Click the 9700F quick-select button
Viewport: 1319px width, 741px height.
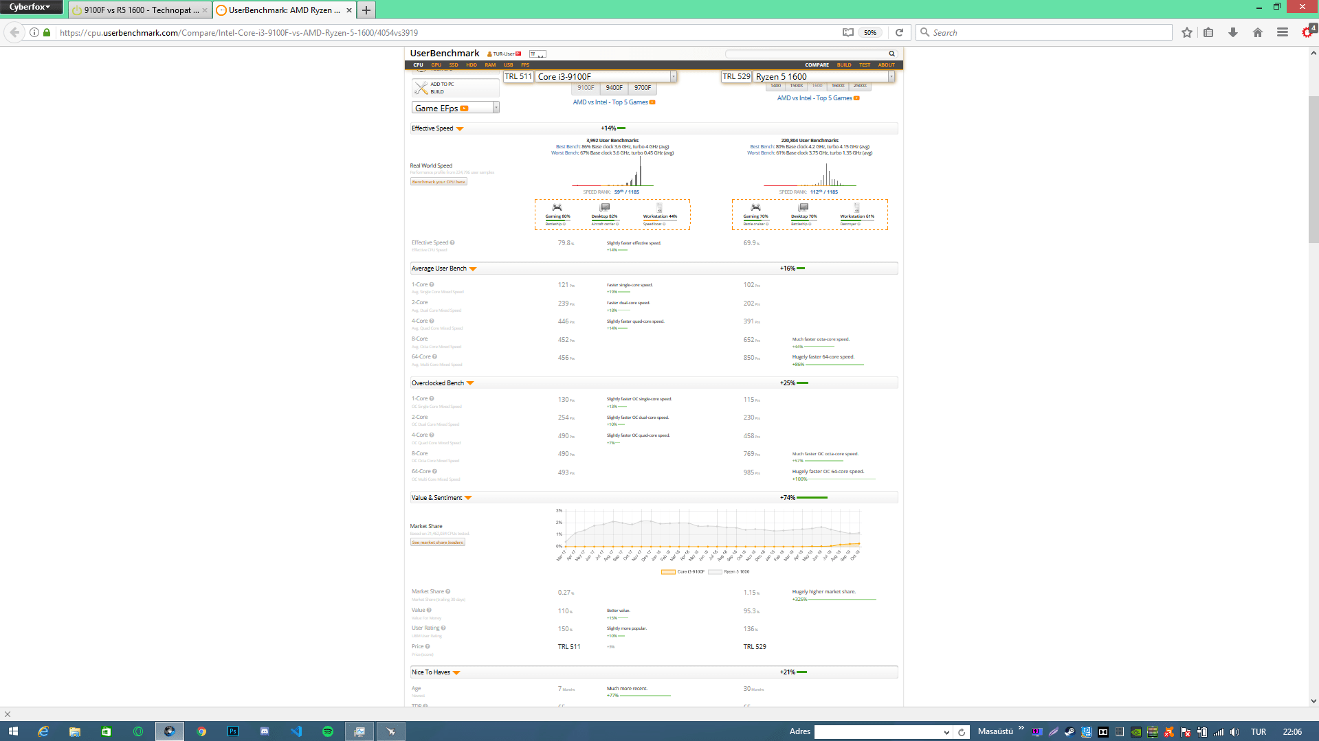(643, 88)
